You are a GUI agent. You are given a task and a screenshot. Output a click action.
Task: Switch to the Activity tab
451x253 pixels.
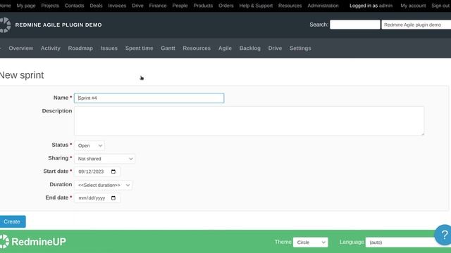click(51, 48)
